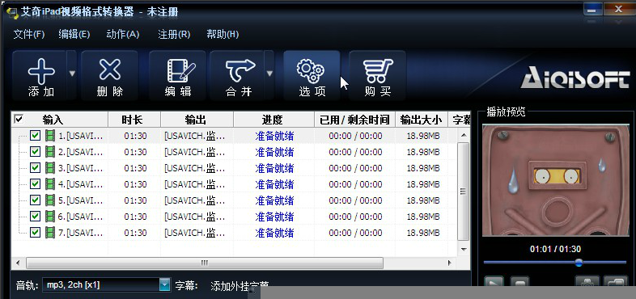Open the 动作(A) menu

(122, 35)
